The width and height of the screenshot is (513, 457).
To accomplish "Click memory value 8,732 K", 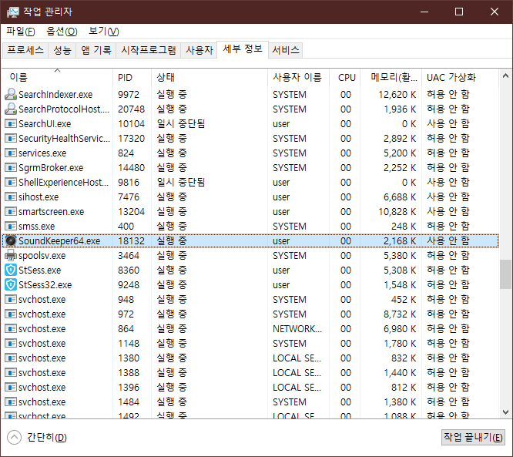I will tap(400, 314).
